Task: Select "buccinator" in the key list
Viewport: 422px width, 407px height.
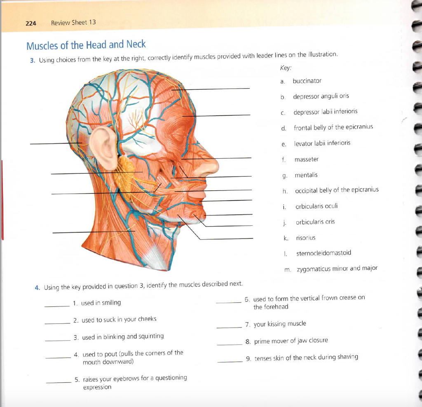Action: [307, 81]
